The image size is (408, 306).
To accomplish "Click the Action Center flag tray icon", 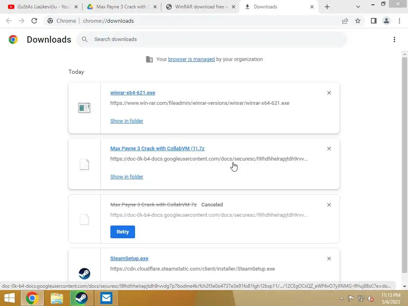I will click(x=351, y=298).
